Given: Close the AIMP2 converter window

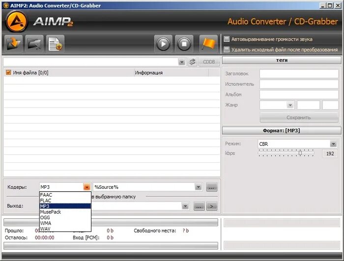Looking at the screenshot, I should 338,6.
